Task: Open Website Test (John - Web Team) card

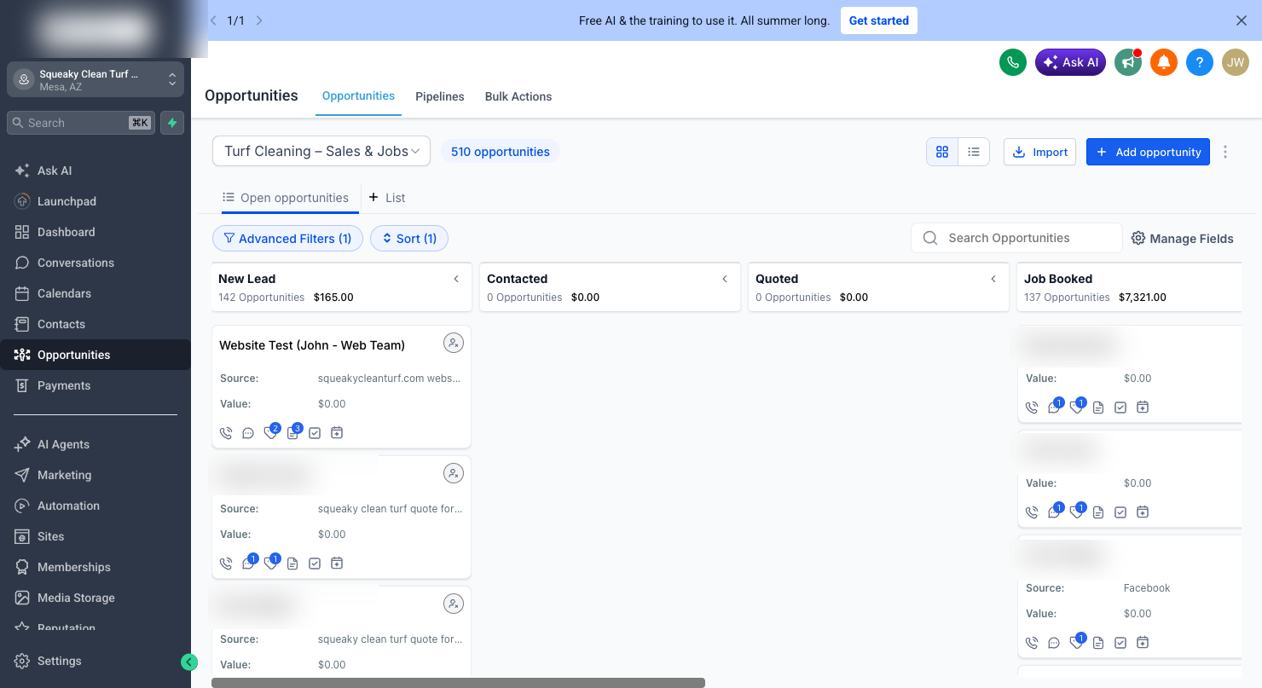Action: pos(312,345)
